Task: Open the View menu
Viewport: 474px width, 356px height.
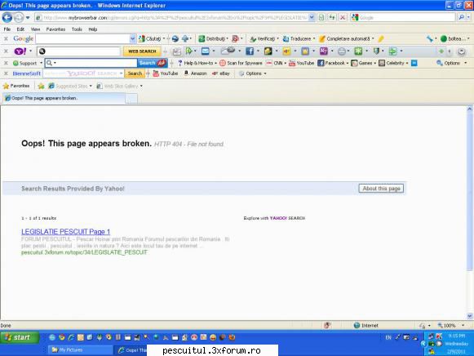Action: [35, 29]
